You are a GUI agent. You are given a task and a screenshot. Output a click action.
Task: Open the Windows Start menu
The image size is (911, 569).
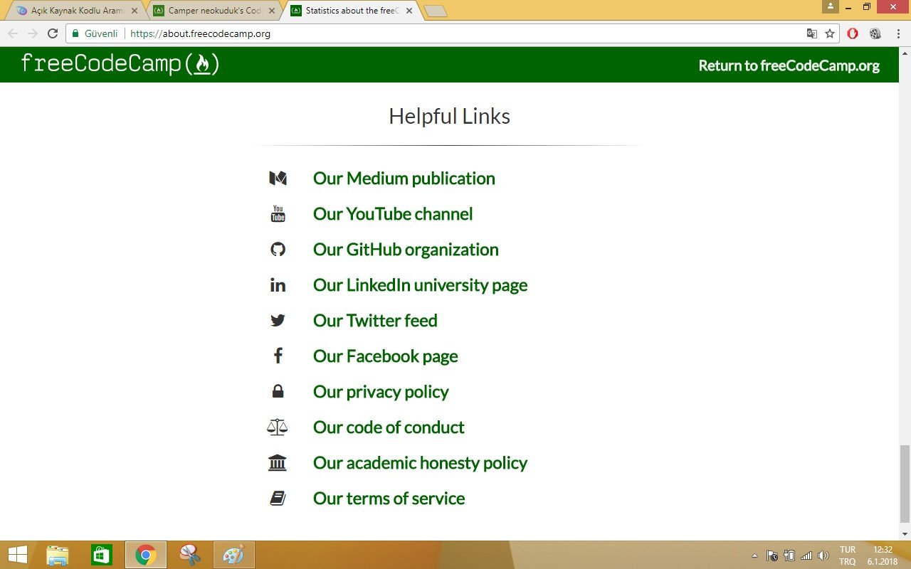(18, 555)
